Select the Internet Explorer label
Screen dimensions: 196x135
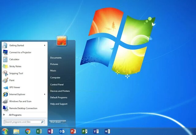click(x=17, y=94)
